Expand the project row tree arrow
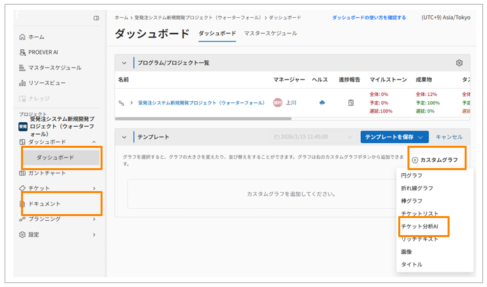487x287 pixels. pyautogui.click(x=131, y=103)
